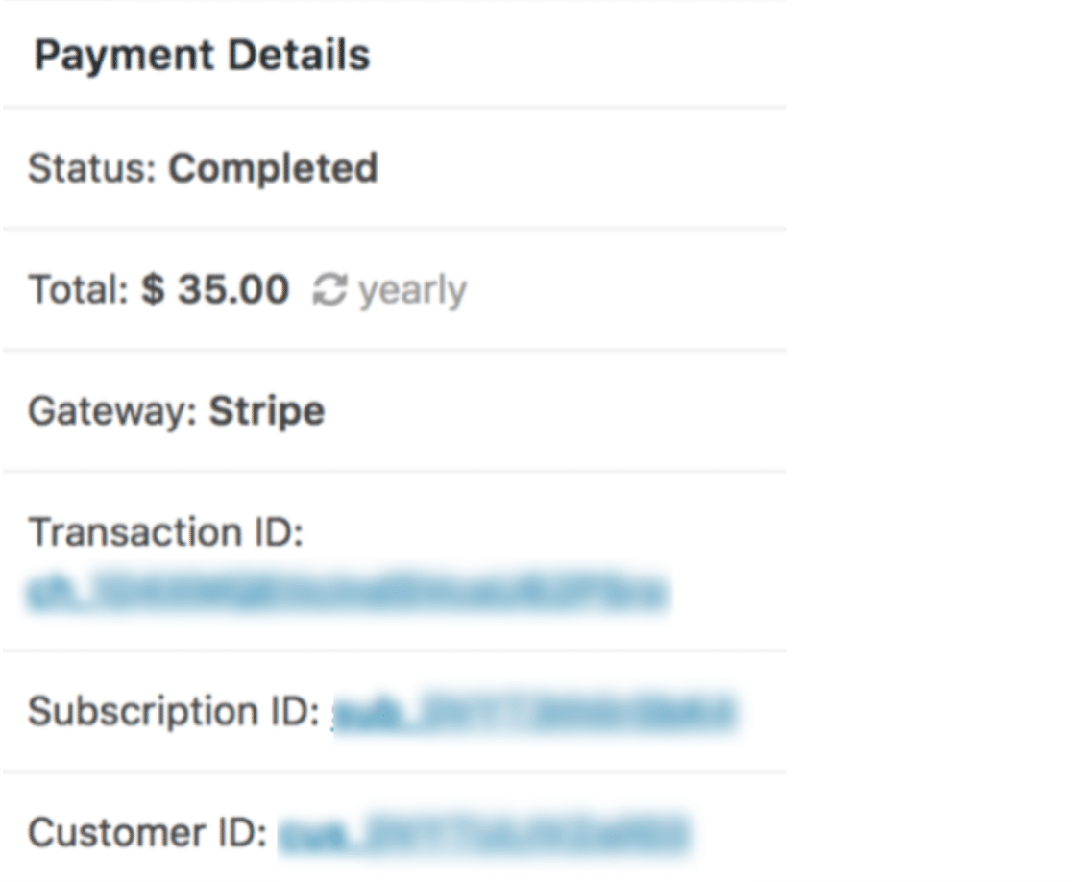Screen dimensions: 1072x882
Task: Click blank space right of Stripe
Action: point(554,411)
